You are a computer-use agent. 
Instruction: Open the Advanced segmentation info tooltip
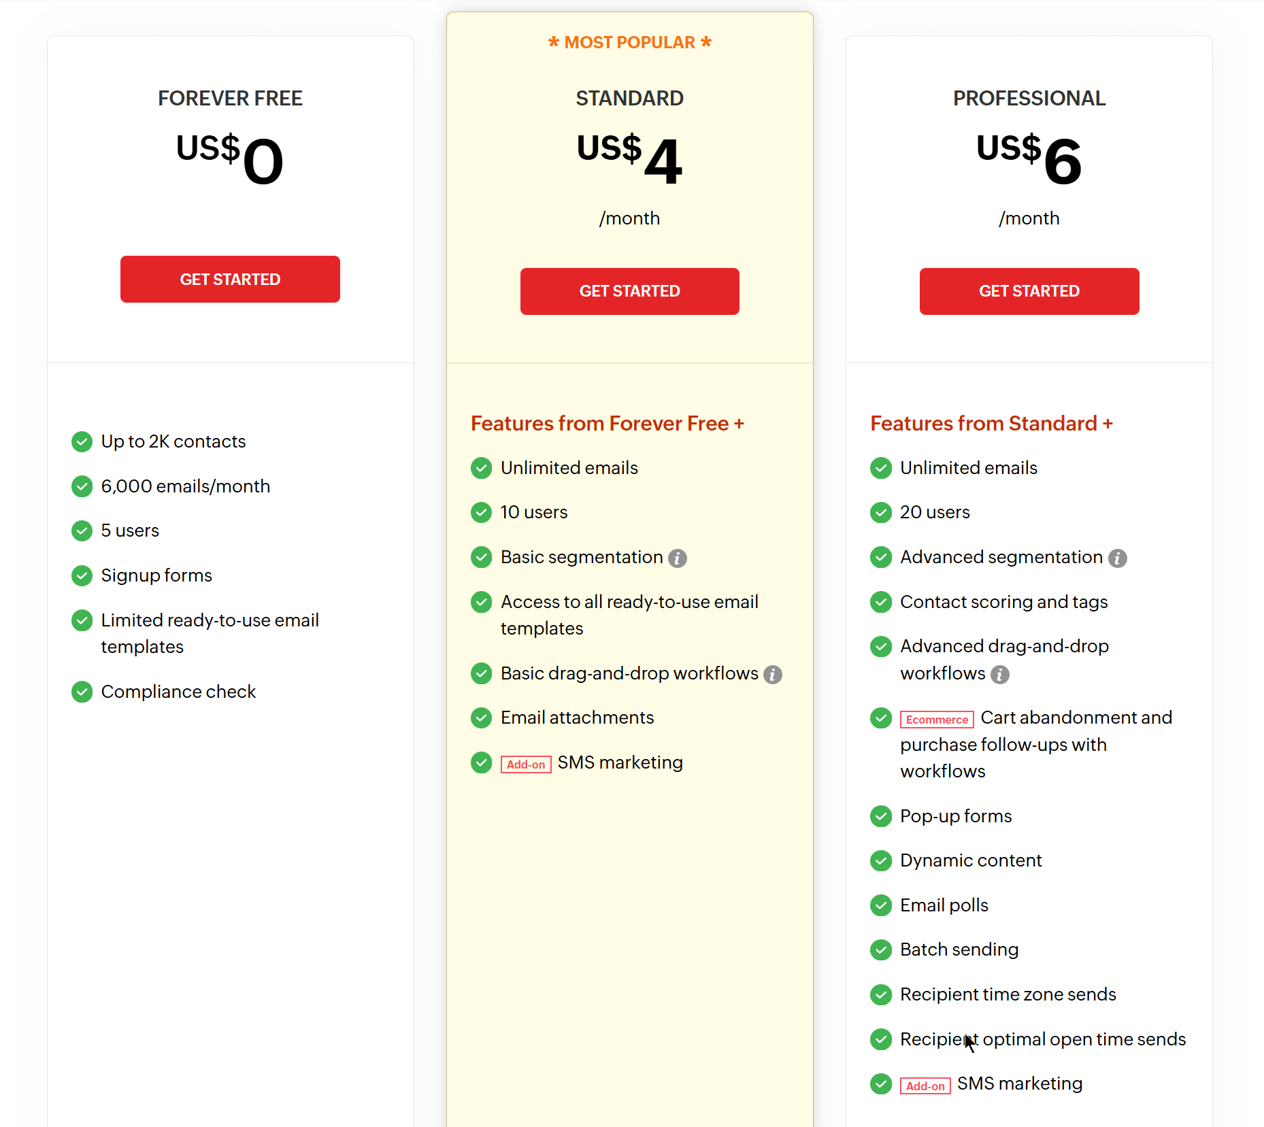coord(1118,557)
